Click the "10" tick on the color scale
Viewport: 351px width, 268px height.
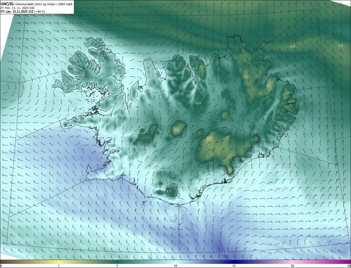pos(175,266)
